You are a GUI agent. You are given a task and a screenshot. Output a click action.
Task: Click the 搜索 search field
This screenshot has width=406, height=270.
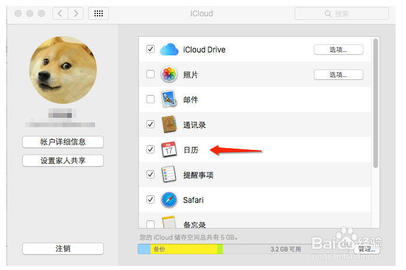point(341,13)
